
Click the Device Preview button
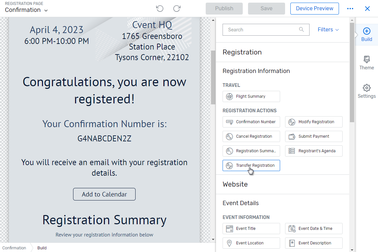(314, 9)
